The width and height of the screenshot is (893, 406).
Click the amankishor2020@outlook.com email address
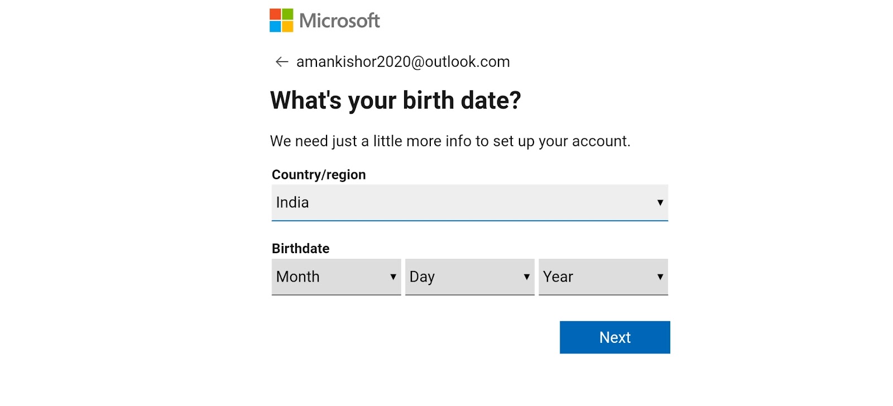(403, 62)
